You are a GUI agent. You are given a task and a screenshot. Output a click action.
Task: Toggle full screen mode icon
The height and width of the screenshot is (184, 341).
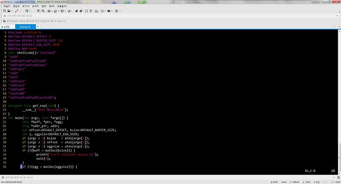(x=86, y=11)
